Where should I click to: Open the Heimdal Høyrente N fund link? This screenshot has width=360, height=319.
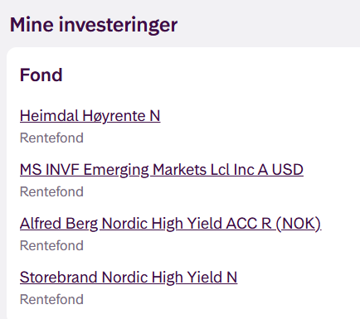click(x=90, y=116)
